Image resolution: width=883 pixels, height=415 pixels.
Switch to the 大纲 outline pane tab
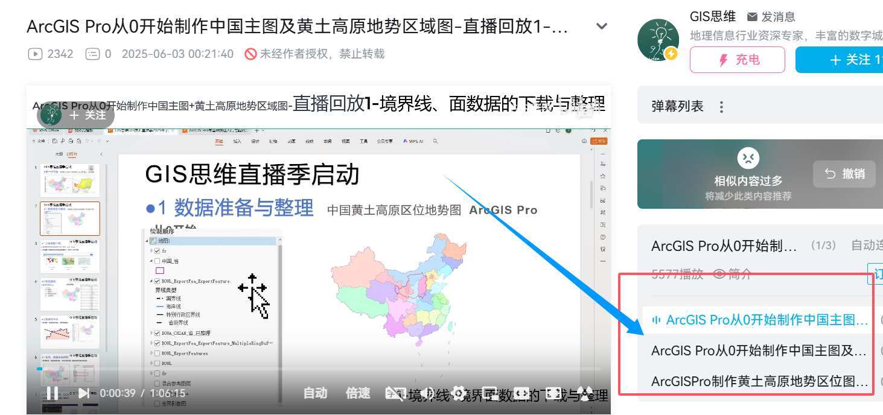pyautogui.click(x=59, y=154)
